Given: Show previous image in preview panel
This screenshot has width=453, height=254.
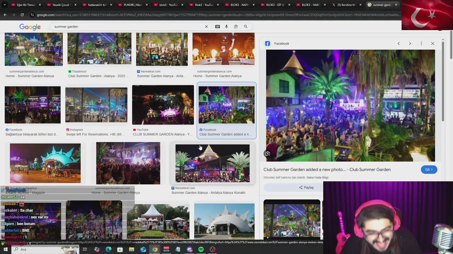Looking at the screenshot, I should [x=398, y=43].
